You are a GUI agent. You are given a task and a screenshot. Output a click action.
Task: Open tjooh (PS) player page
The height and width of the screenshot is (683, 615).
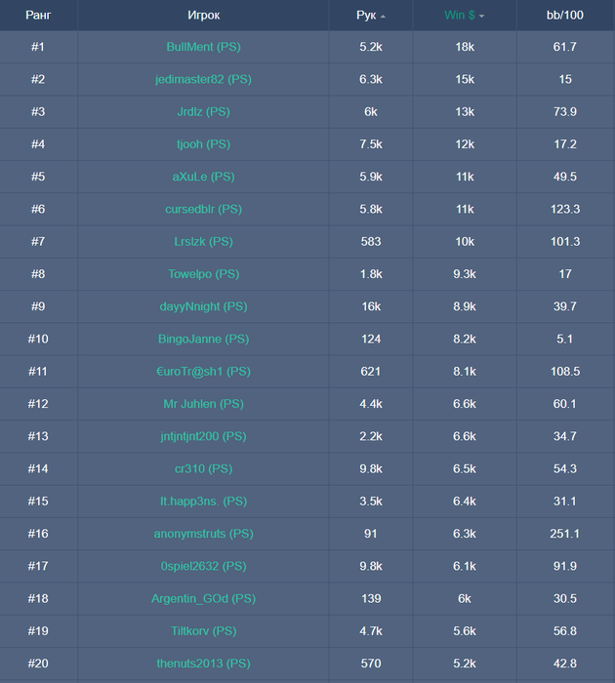coord(203,144)
